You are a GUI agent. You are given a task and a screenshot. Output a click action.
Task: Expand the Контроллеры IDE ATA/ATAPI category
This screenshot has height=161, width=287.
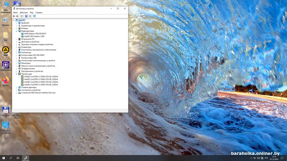pyautogui.click(x=17, y=55)
